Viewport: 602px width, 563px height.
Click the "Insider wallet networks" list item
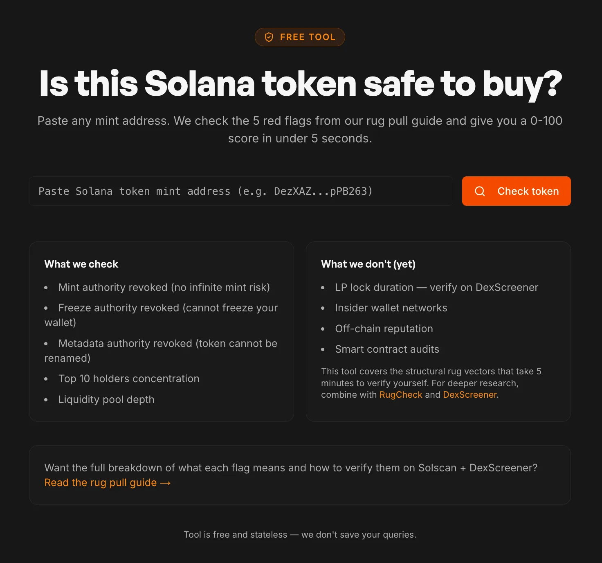[x=391, y=308]
